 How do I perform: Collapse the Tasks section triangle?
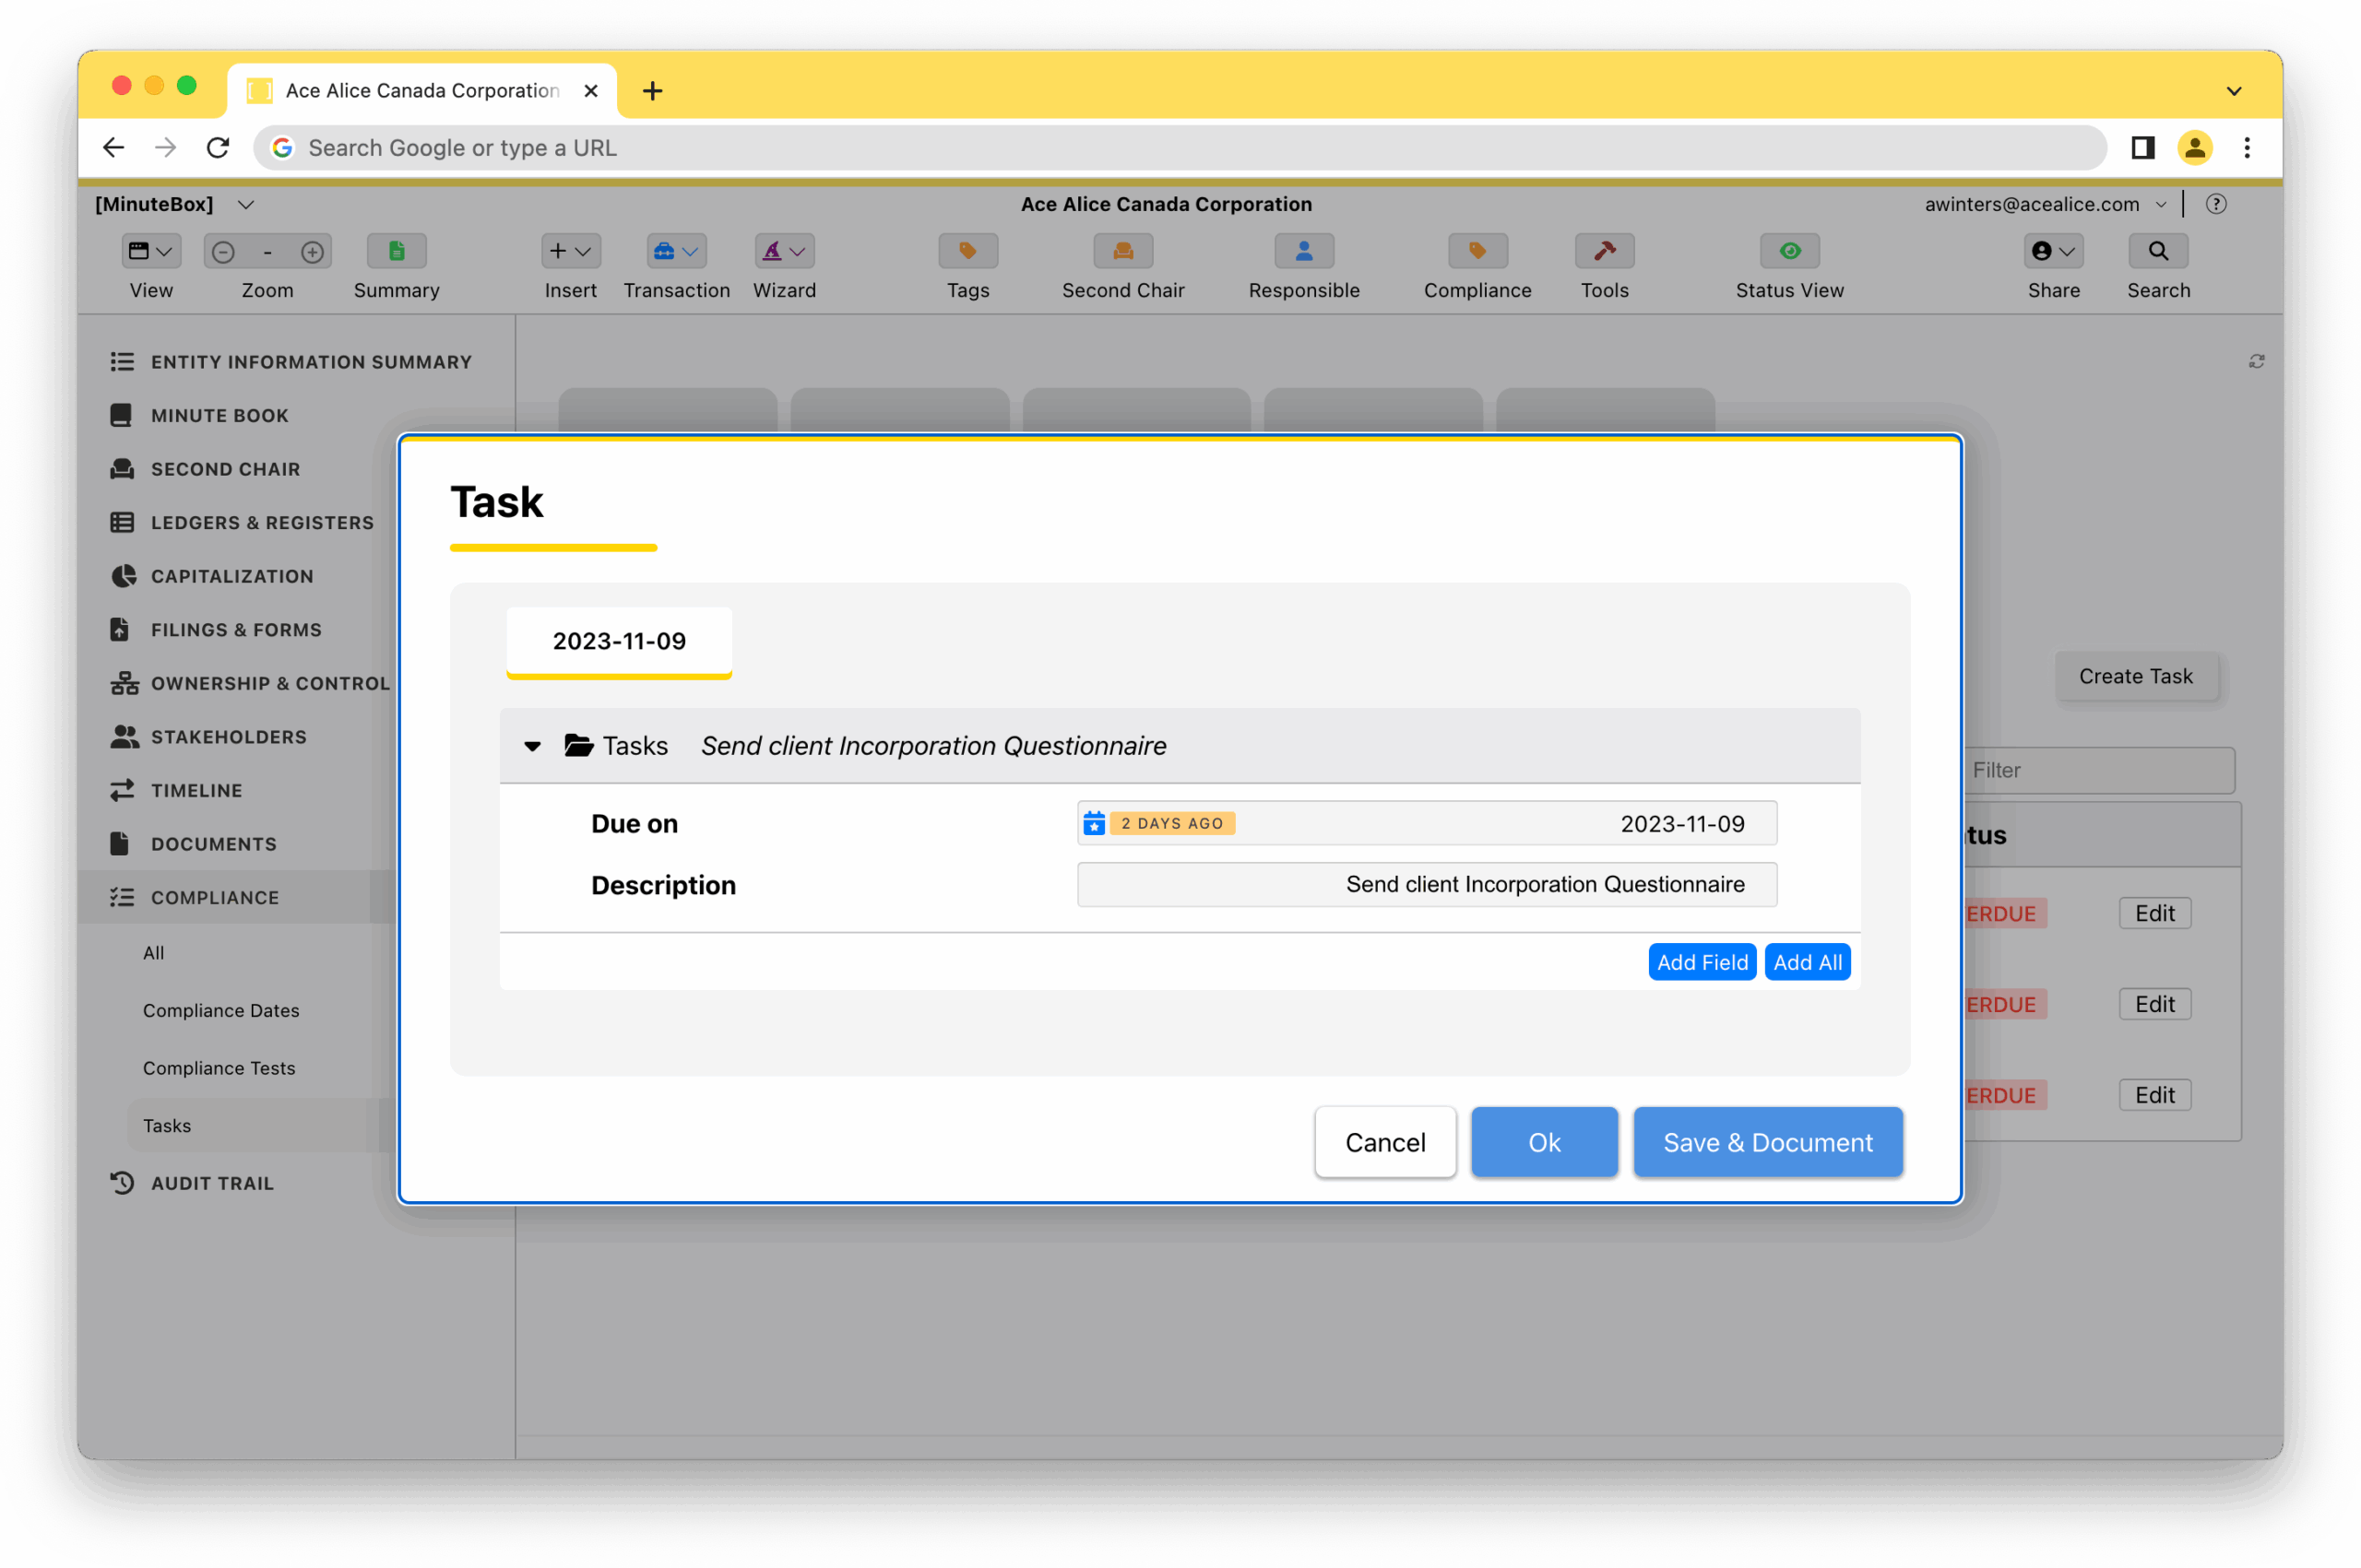(x=532, y=746)
